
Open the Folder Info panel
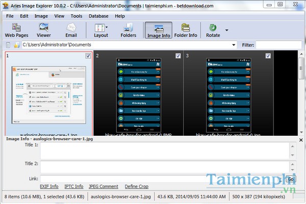186,30
